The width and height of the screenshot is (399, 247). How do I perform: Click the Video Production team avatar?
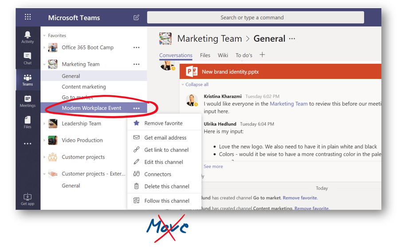[53, 140]
